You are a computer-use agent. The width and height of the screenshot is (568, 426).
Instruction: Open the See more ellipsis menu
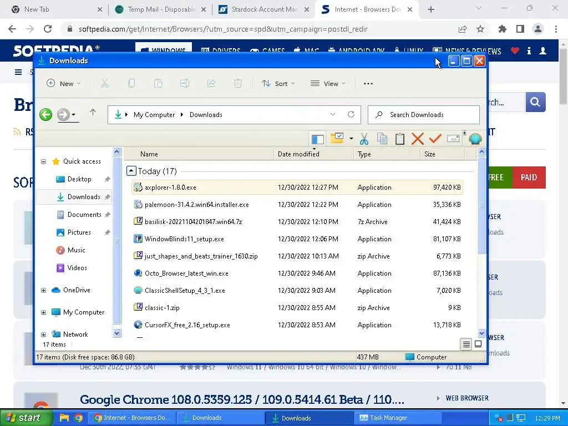click(x=368, y=84)
